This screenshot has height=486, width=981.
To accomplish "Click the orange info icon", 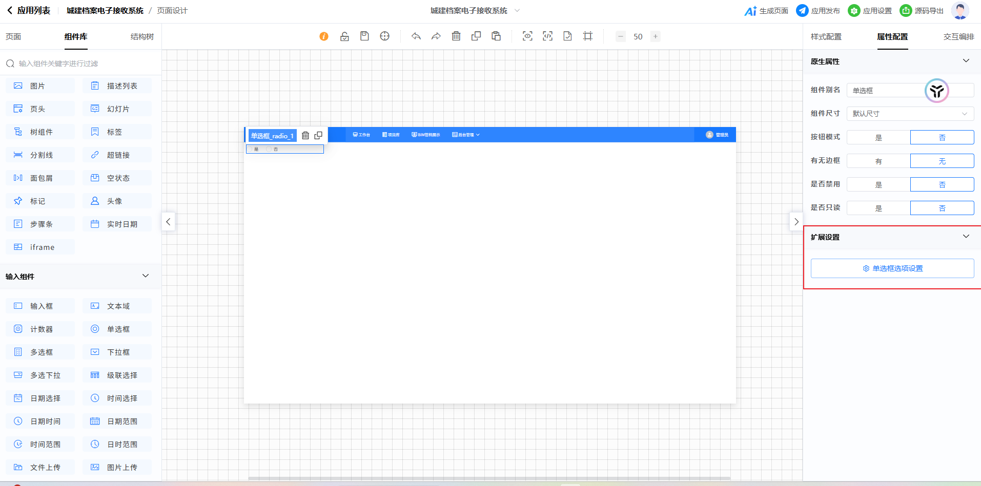I will 324,36.
